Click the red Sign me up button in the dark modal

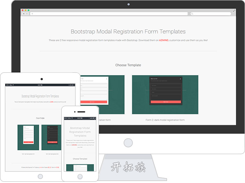166,102
